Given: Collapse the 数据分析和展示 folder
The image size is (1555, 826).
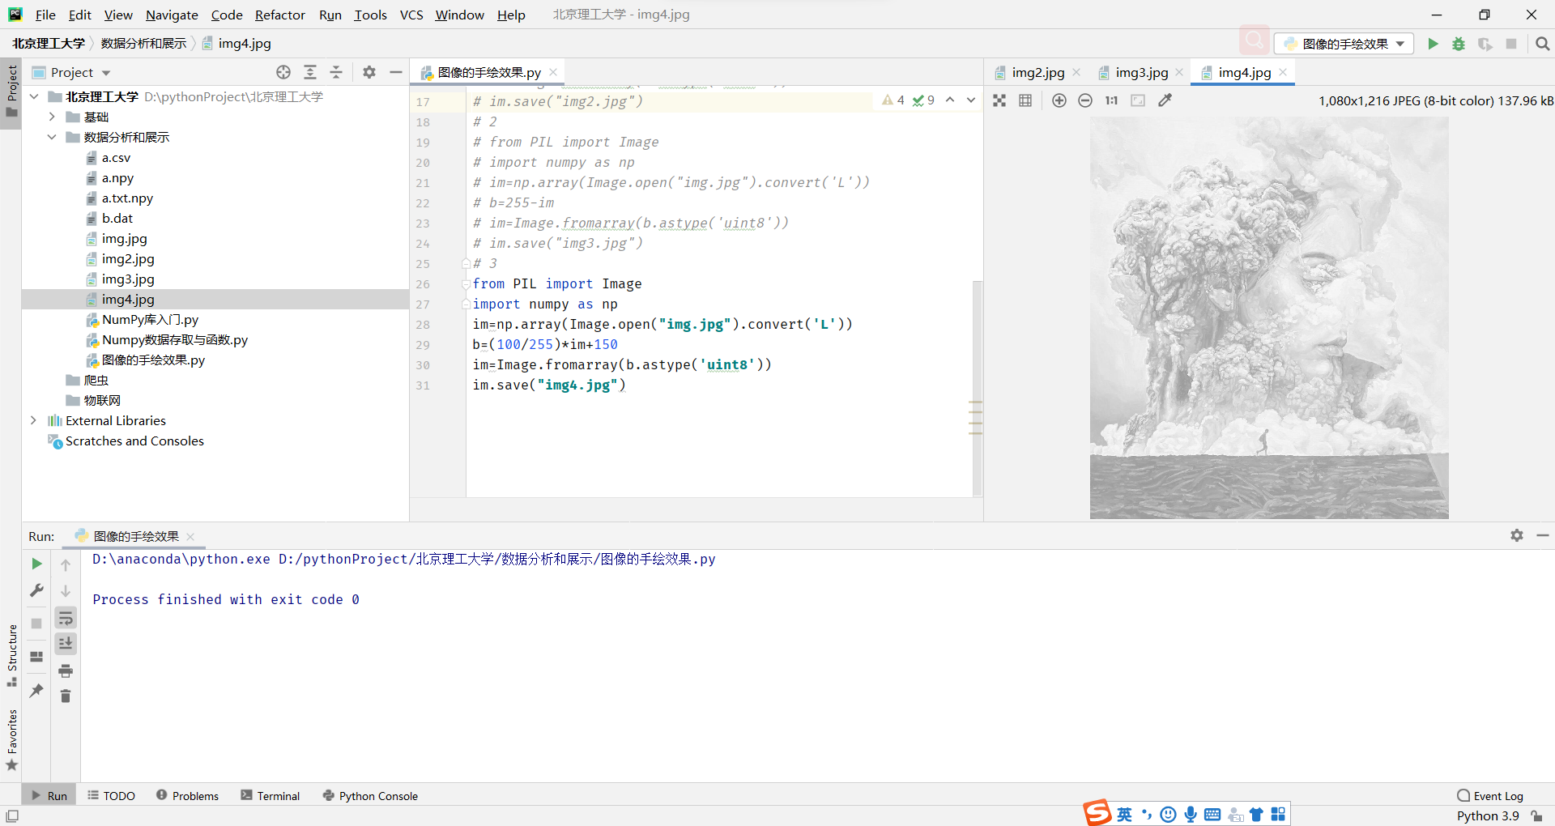Looking at the screenshot, I should point(52,137).
